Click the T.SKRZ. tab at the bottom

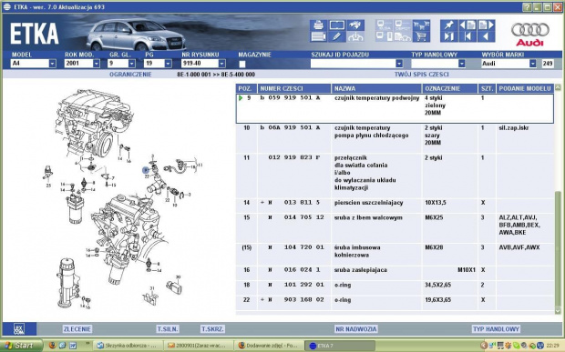(x=212, y=329)
